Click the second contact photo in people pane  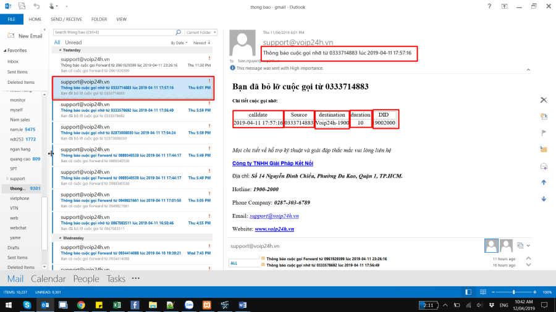coord(506,245)
